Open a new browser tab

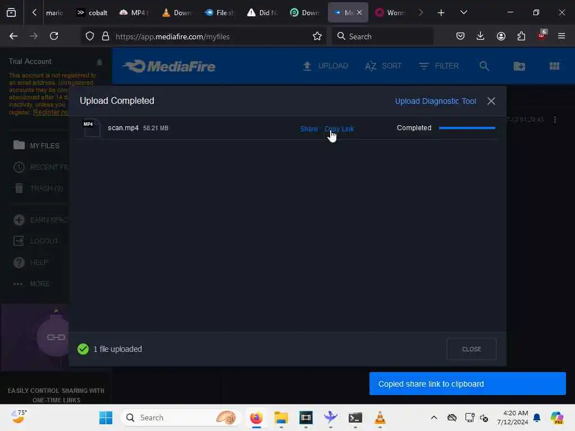(441, 13)
